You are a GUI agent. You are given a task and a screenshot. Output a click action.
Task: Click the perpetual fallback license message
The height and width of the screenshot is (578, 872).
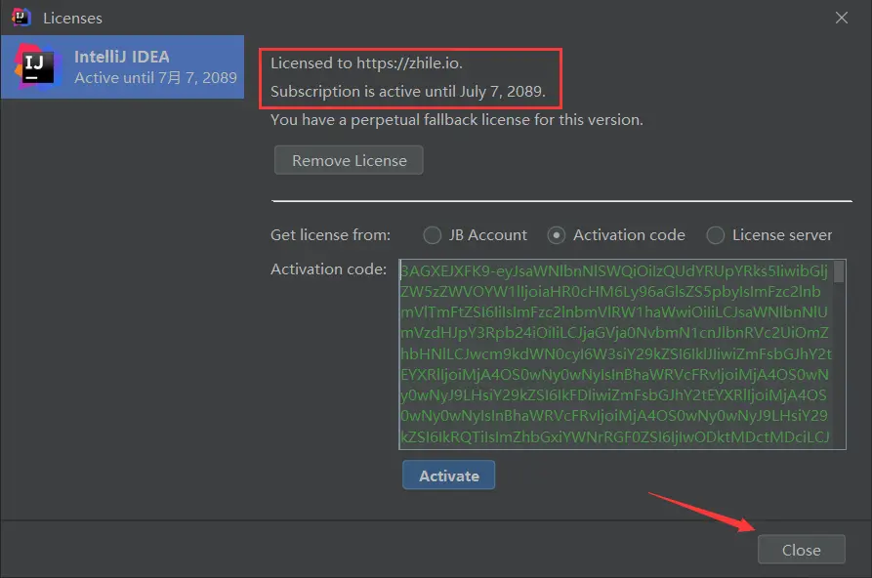click(x=457, y=120)
